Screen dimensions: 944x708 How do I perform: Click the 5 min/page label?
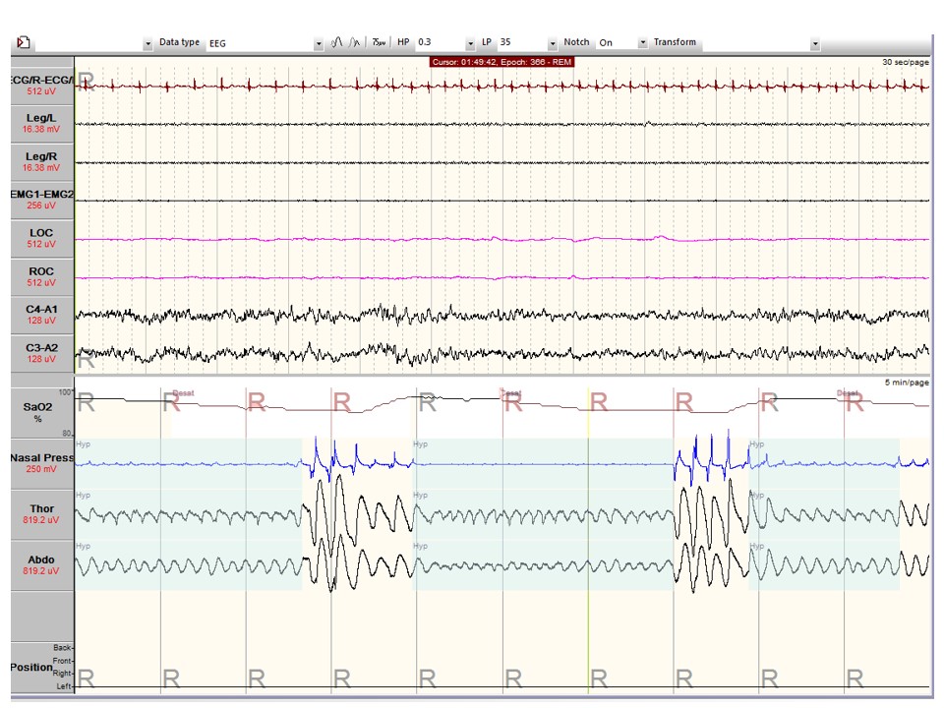[x=909, y=383]
